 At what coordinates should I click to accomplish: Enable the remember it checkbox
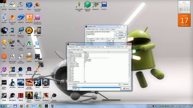click(122, 84)
